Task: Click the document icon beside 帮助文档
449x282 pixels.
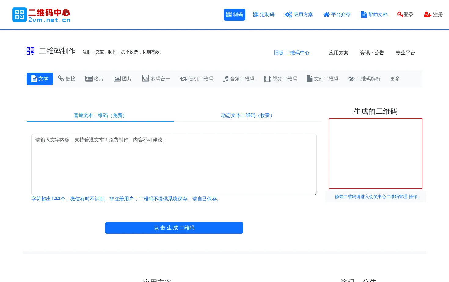Action: click(x=363, y=14)
